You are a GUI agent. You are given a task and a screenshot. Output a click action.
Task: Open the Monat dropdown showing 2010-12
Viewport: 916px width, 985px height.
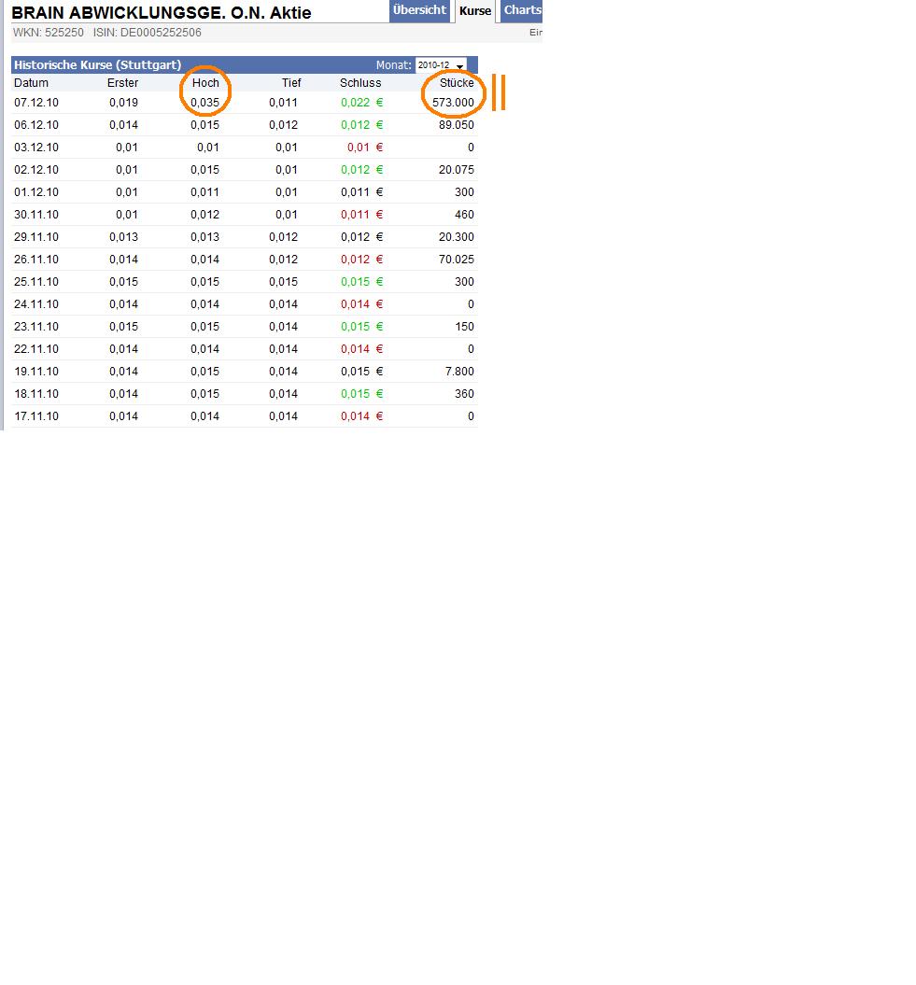pos(439,65)
